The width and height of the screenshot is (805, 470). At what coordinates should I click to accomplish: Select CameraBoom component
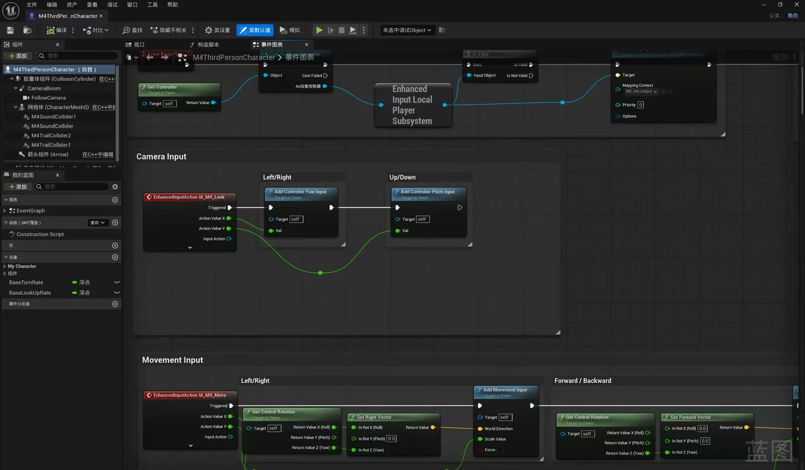tap(44, 88)
